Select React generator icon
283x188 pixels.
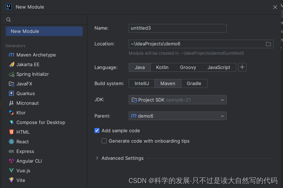pos(11,142)
